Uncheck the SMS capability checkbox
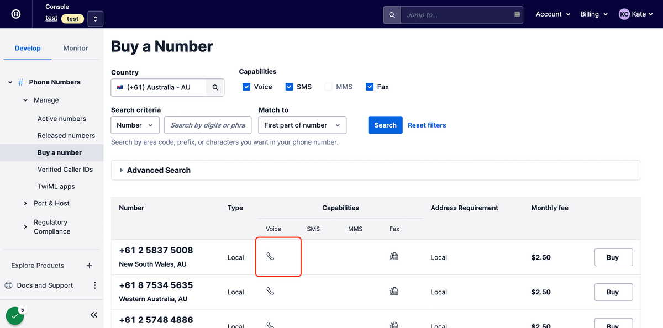The image size is (663, 328). [289, 87]
